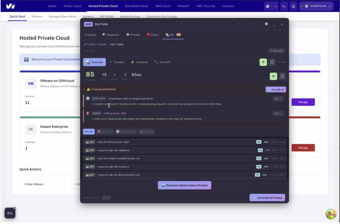Viewport: 340px width, 224px height.
Task: Filter calls by the Errors (1) chip
Action: (x=104, y=132)
